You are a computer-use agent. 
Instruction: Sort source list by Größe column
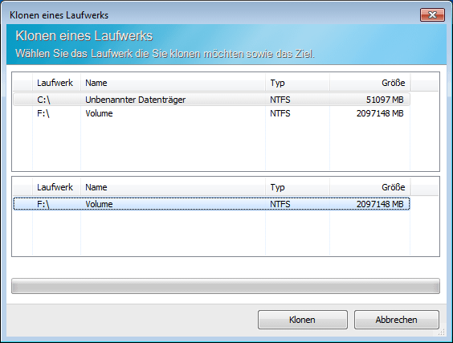369,83
